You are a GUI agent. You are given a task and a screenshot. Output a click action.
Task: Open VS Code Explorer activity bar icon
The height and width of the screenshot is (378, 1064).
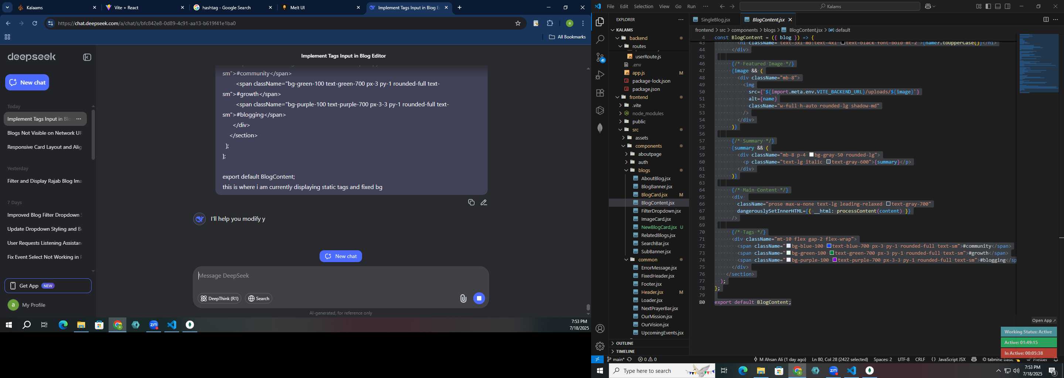(600, 22)
